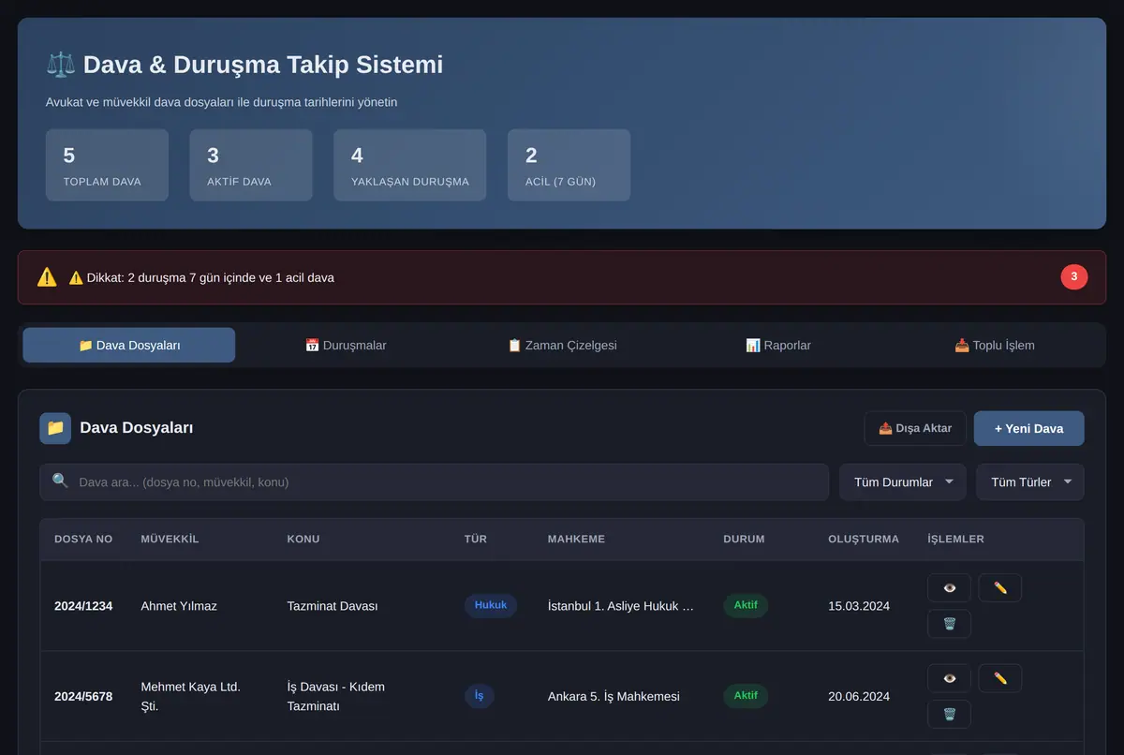Click the Yaklaşan Duruşma stat card
This screenshot has height=755, width=1124.
tap(410, 165)
